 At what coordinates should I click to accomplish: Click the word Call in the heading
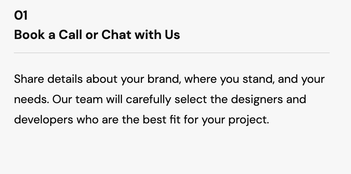pos(70,35)
